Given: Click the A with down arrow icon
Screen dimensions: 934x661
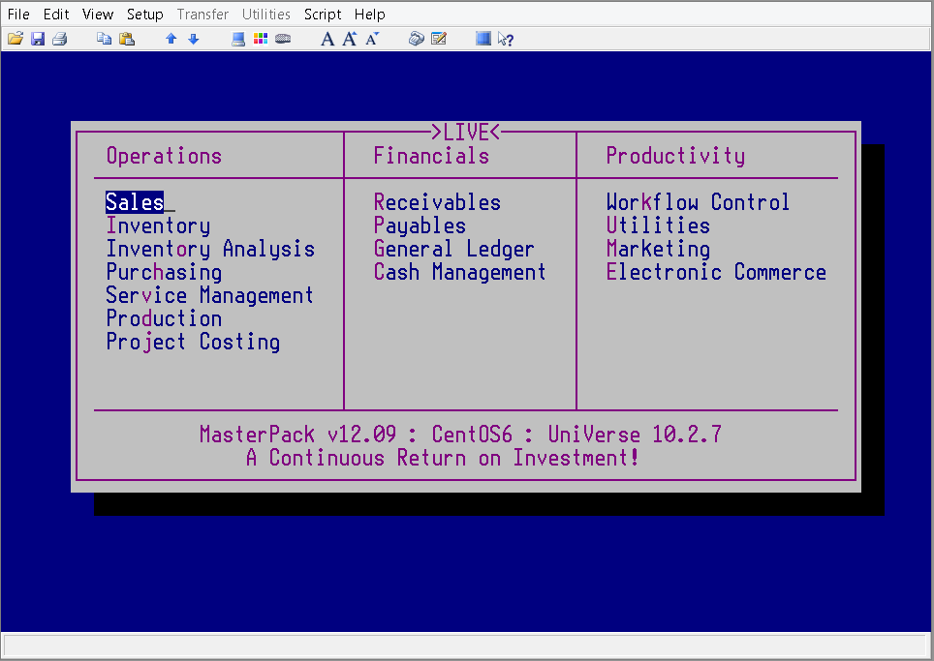Looking at the screenshot, I should tap(372, 40).
